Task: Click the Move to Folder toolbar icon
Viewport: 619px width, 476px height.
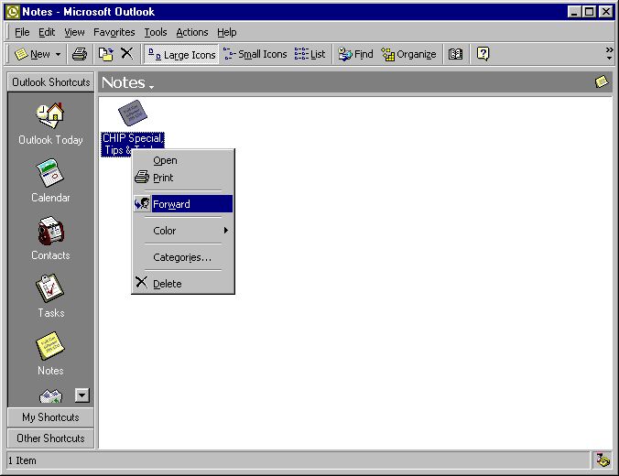Action: point(106,54)
